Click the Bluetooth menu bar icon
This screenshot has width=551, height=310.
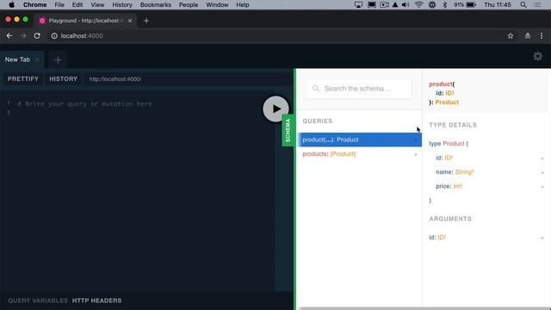point(444,5)
